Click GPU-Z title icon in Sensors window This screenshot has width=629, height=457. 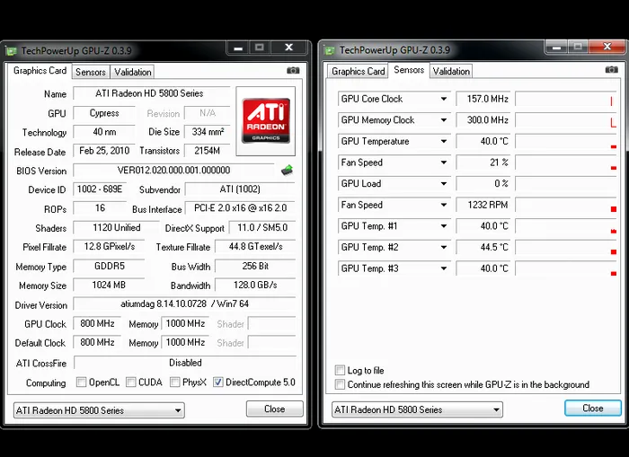(x=330, y=50)
